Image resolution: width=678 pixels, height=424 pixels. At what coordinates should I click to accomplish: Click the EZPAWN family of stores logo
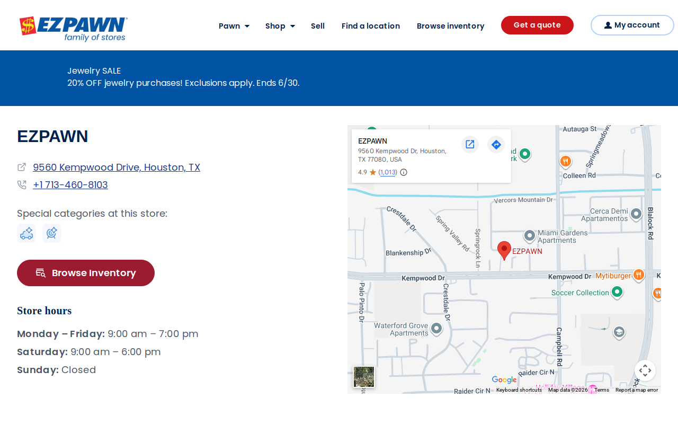tap(74, 29)
